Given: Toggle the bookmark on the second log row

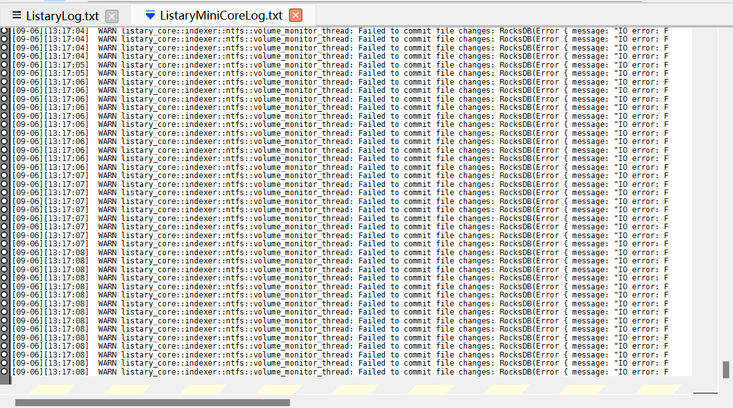Looking at the screenshot, I should [x=4, y=39].
